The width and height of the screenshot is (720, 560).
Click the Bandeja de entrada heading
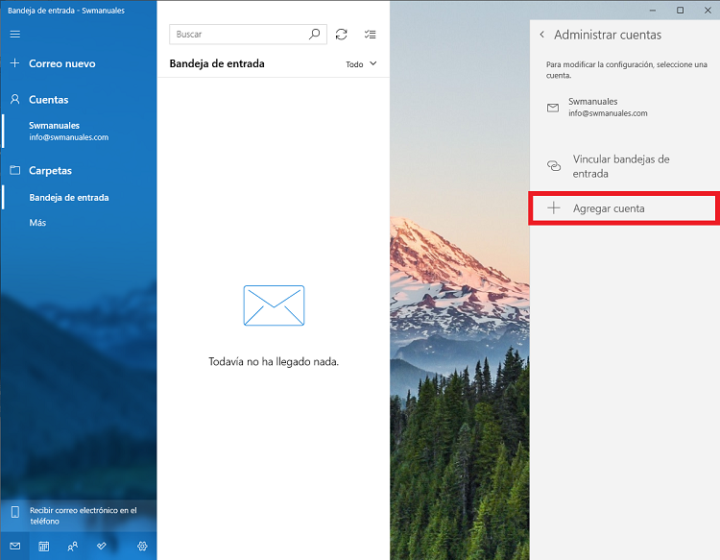click(x=217, y=63)
